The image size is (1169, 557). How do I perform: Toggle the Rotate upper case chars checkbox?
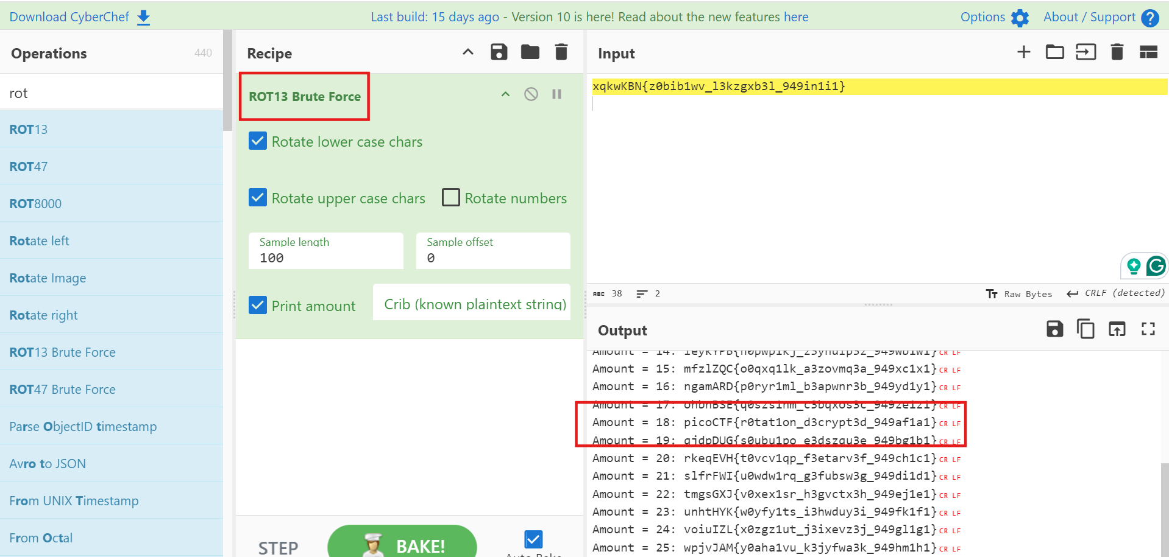(258, 198)
